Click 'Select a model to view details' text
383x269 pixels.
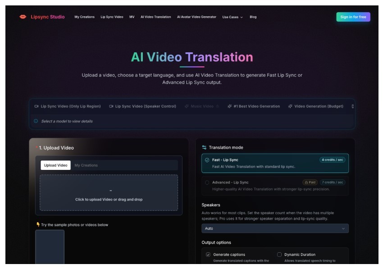pos(67,121)
